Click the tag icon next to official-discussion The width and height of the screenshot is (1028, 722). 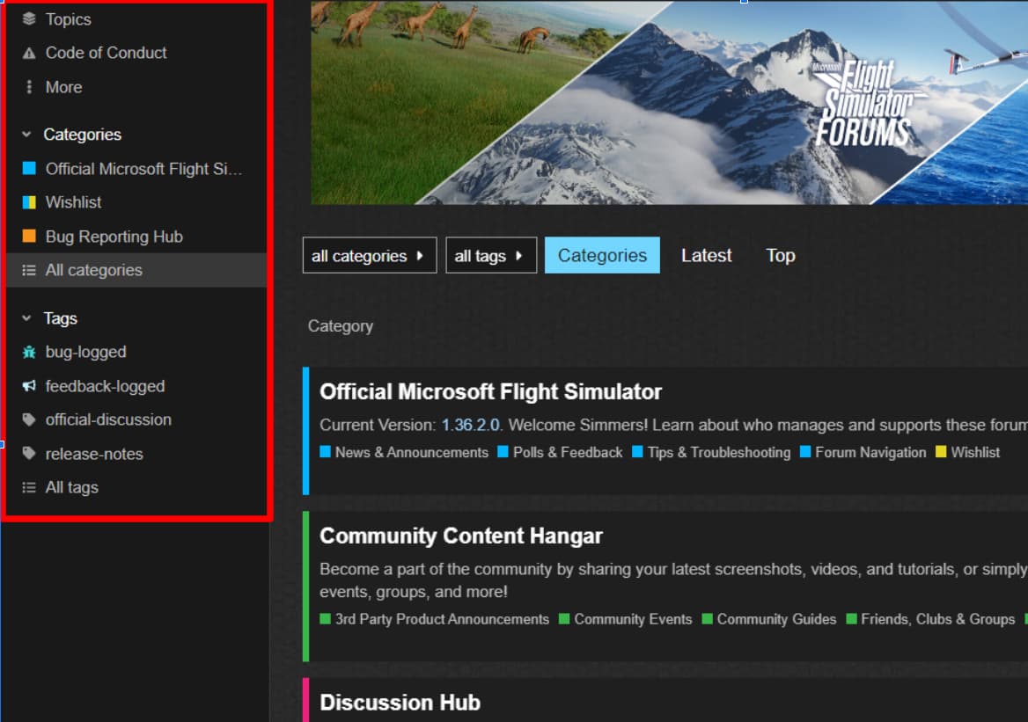[29, 419]
